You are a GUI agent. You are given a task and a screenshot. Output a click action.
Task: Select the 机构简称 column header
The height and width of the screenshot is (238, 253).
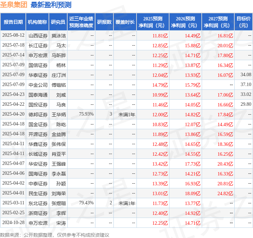click(x=37, y=22)
